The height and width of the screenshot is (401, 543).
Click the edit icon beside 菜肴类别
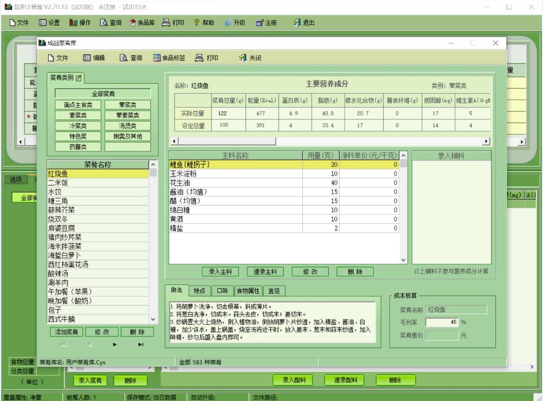79,78
